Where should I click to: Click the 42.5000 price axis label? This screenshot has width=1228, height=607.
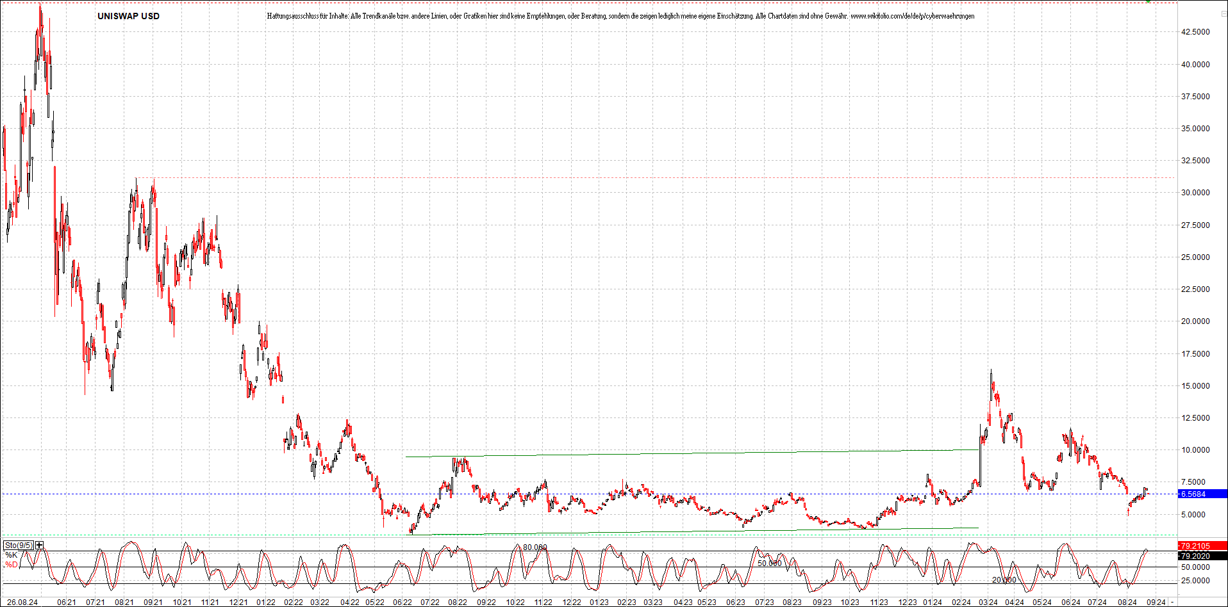click(x=1195, y=32)
